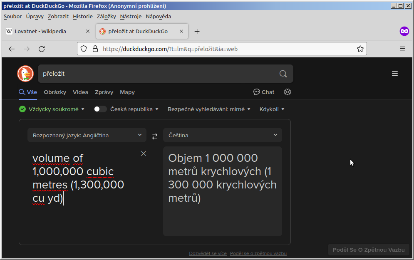Clear the translation input text

144,154
